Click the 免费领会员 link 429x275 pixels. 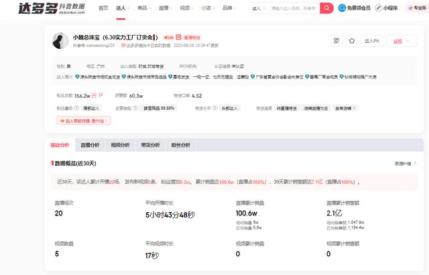(359, 8)
